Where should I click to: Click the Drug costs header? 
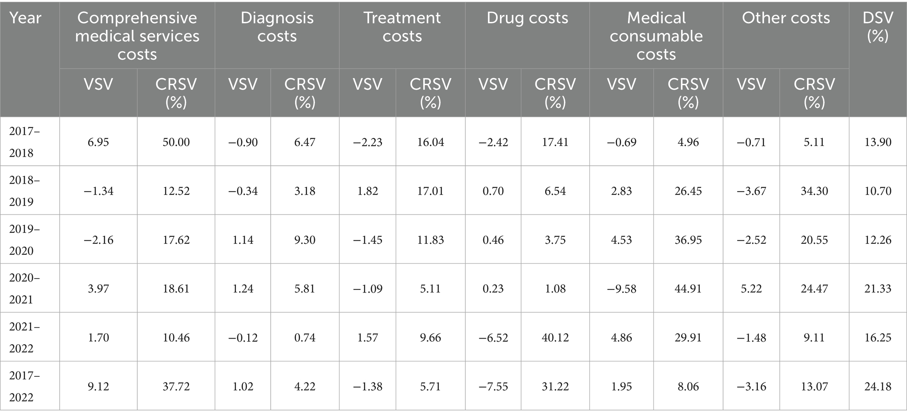point(527,18)
